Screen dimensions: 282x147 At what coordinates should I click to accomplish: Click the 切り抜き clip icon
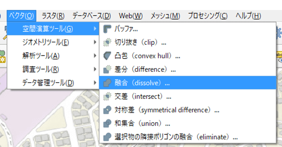[107, 42]
